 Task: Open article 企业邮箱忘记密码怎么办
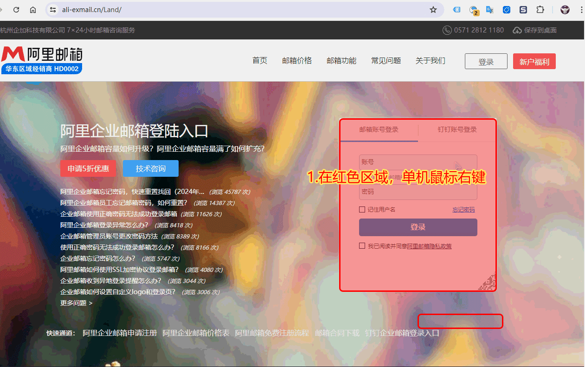98,258
